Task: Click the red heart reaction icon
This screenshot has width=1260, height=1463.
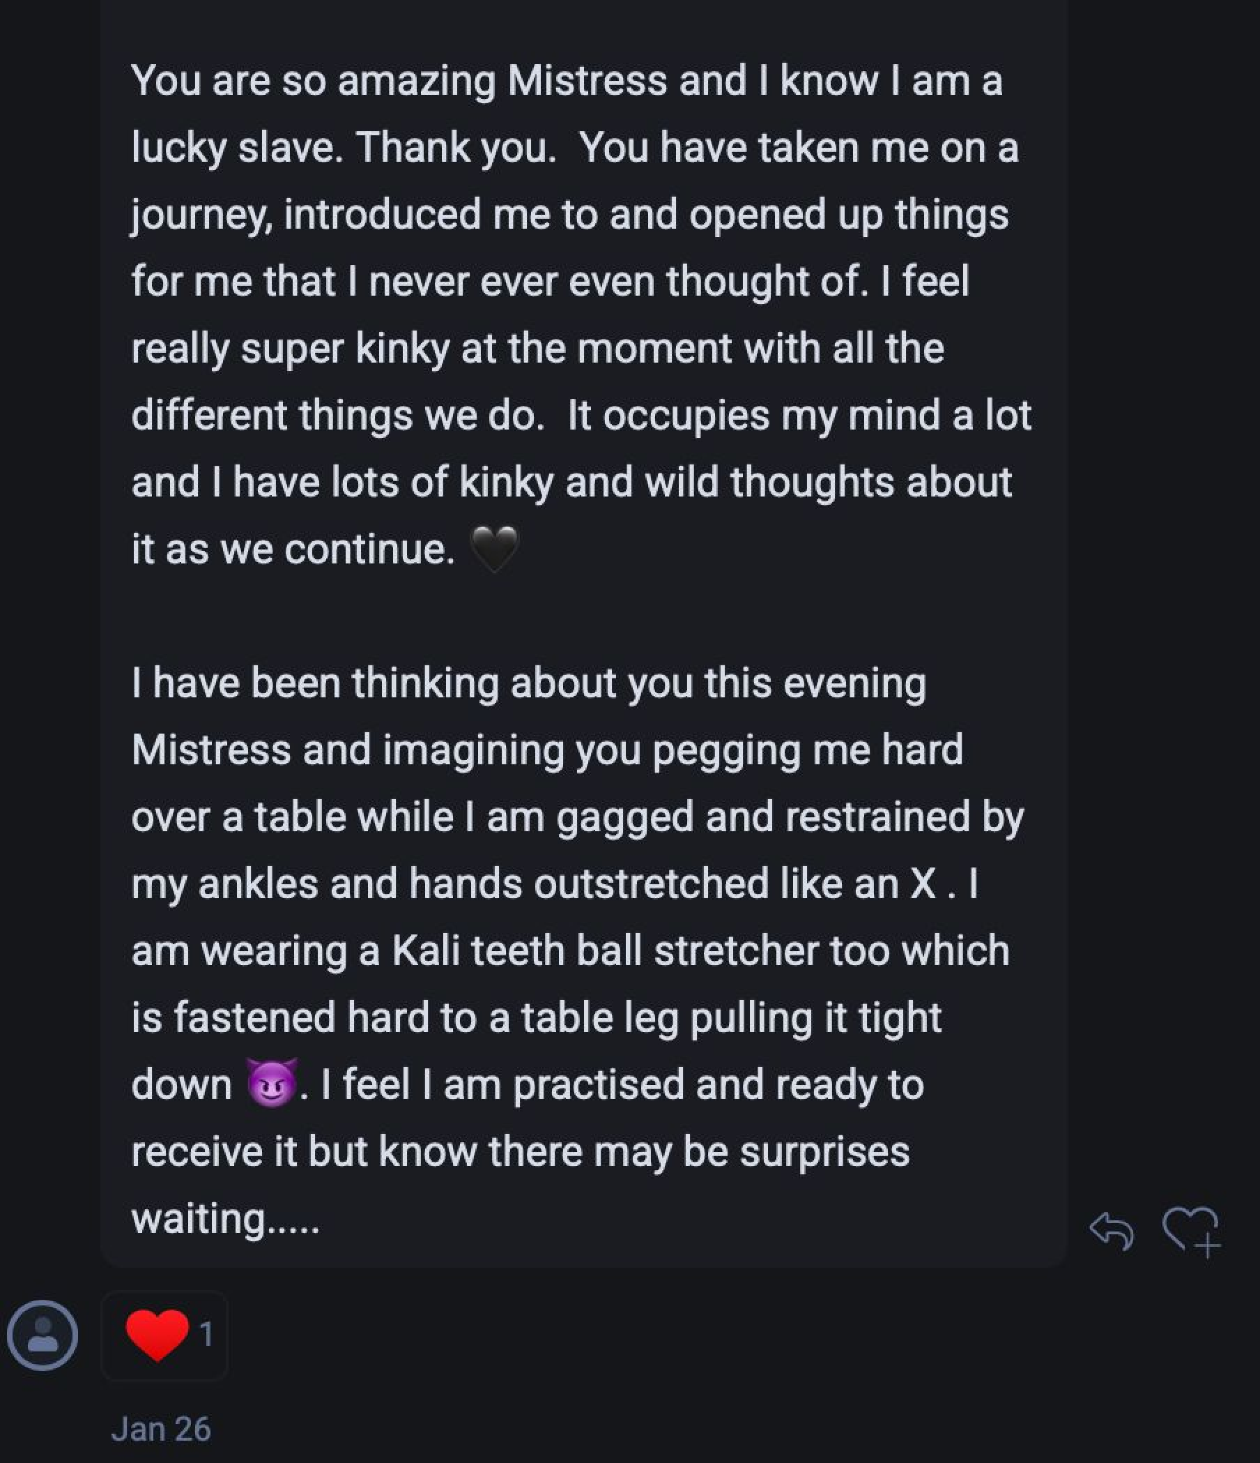Action: (x=157, y=1334)
